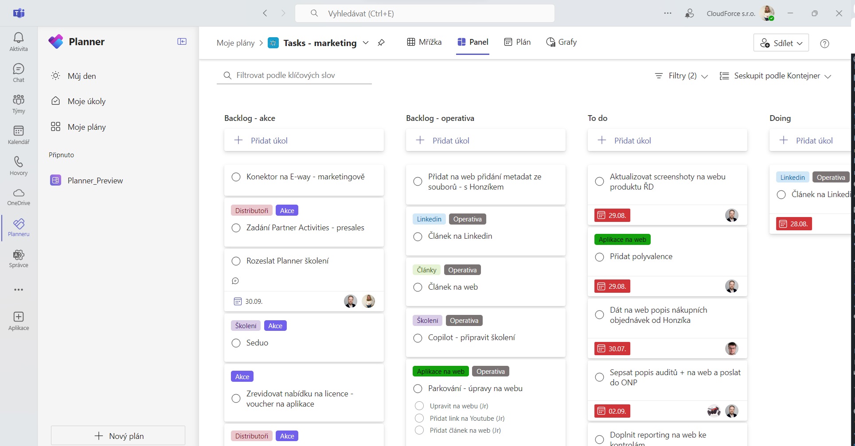Open the Planner_Preview pinned plan icon
This screenshot has width=855, height=446.
(x=55, y=180)
